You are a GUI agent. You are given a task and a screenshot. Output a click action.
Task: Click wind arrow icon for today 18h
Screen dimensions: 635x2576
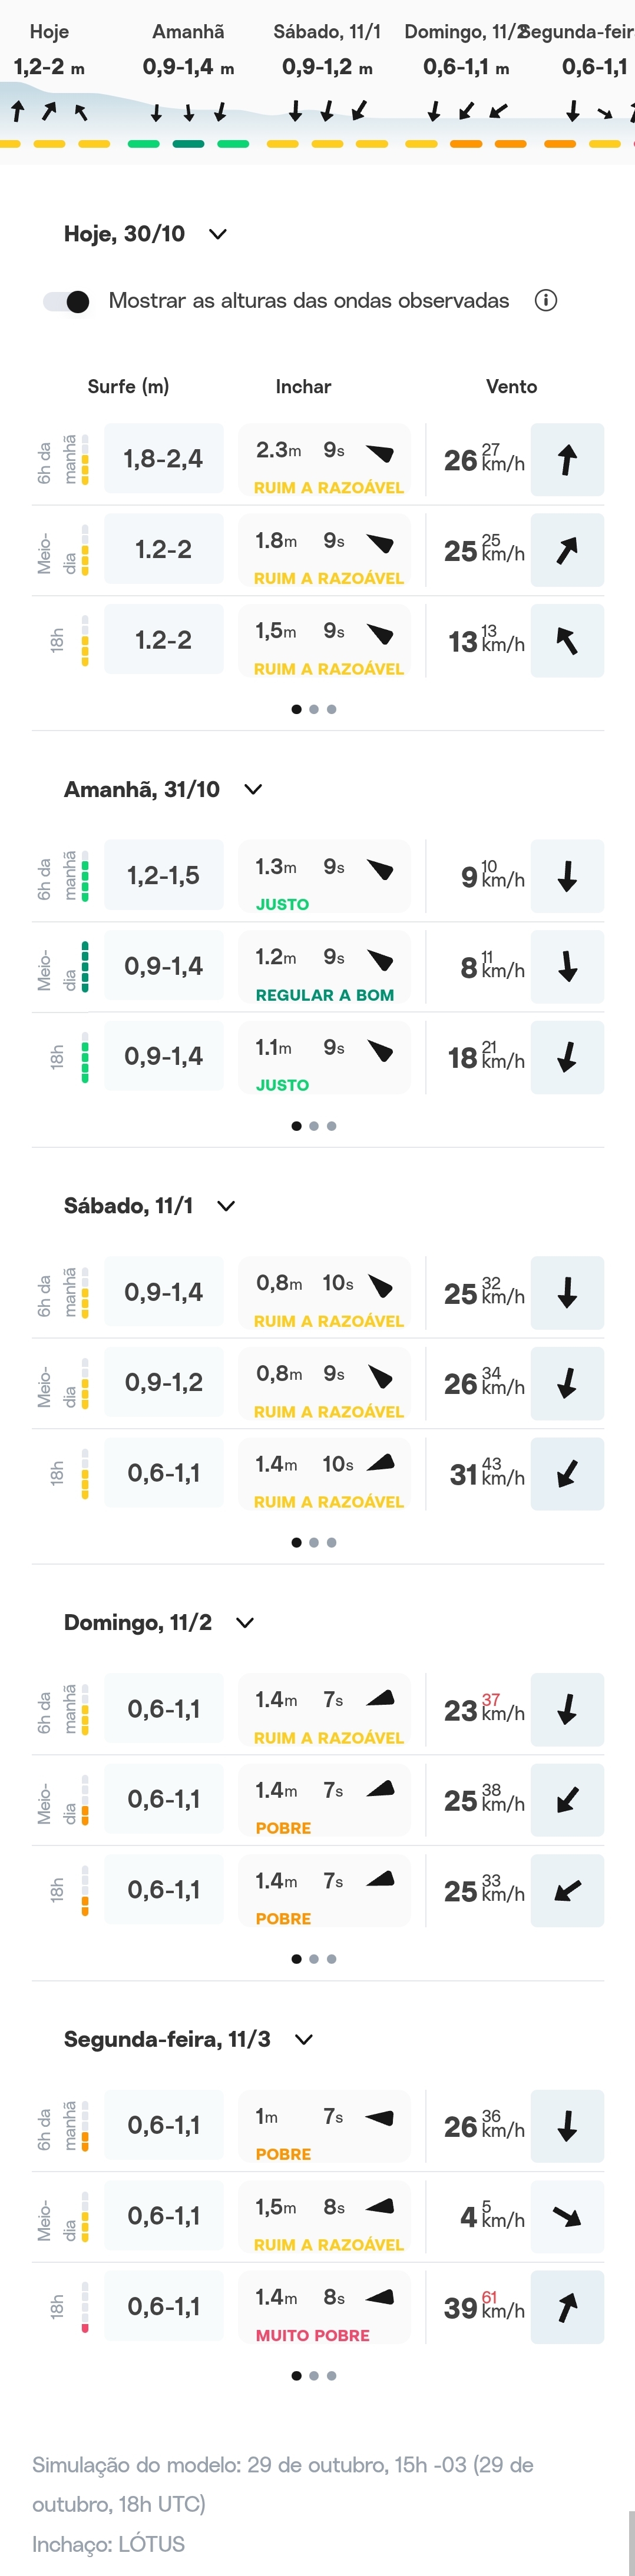(567, 641)
